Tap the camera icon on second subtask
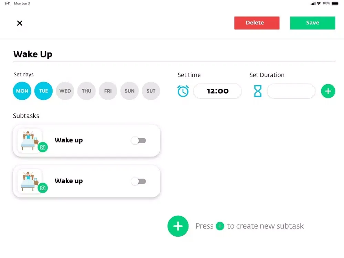 pos(43,188)
